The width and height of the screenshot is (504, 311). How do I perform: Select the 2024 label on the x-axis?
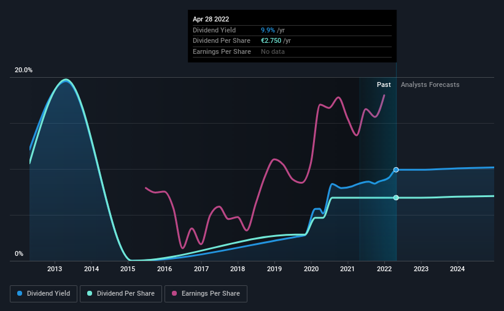point(457,269)
